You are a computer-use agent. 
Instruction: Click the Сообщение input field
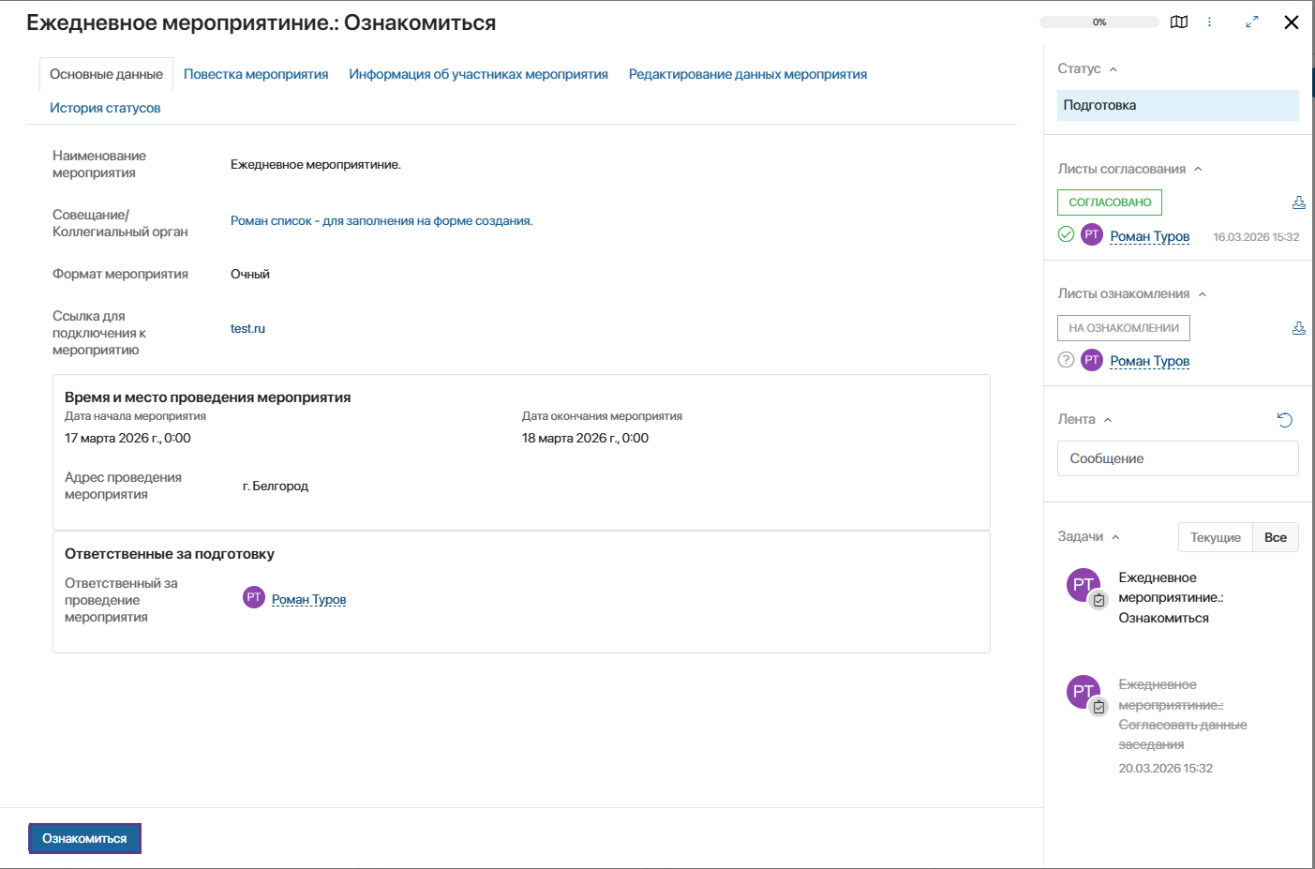click(x=1177, y=458)
